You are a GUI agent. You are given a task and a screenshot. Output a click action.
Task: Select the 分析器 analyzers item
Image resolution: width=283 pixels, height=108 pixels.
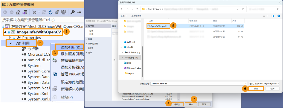coord(33,49)
